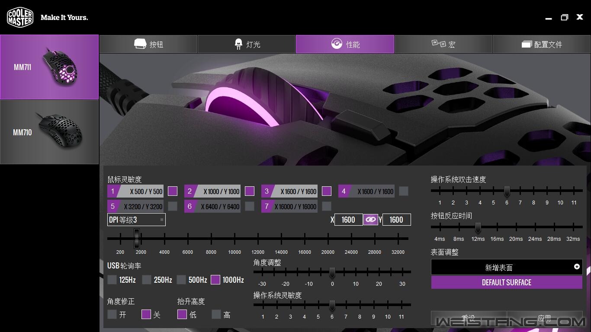Select the MM710 mouse device
This screenshot has width=591, height=332.
pyautogui.click(x=49, y=132)
